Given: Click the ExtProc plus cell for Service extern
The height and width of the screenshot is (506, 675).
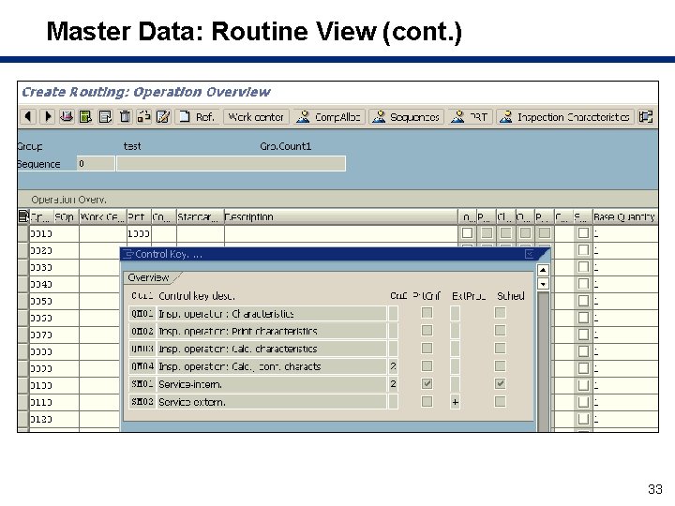Looking at the screenshot, I should 455,402.
